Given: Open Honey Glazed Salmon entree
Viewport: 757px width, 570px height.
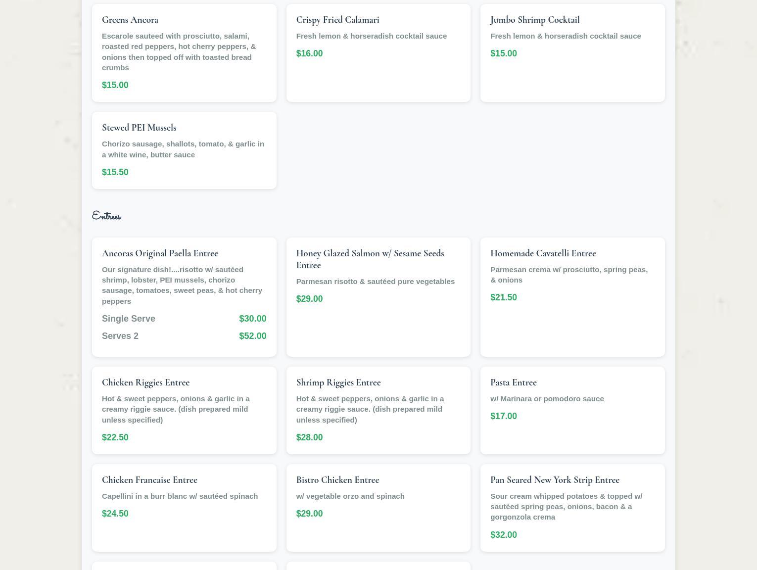Looking at the screenshot, I should pyautogui.click(x=370, y=259).
